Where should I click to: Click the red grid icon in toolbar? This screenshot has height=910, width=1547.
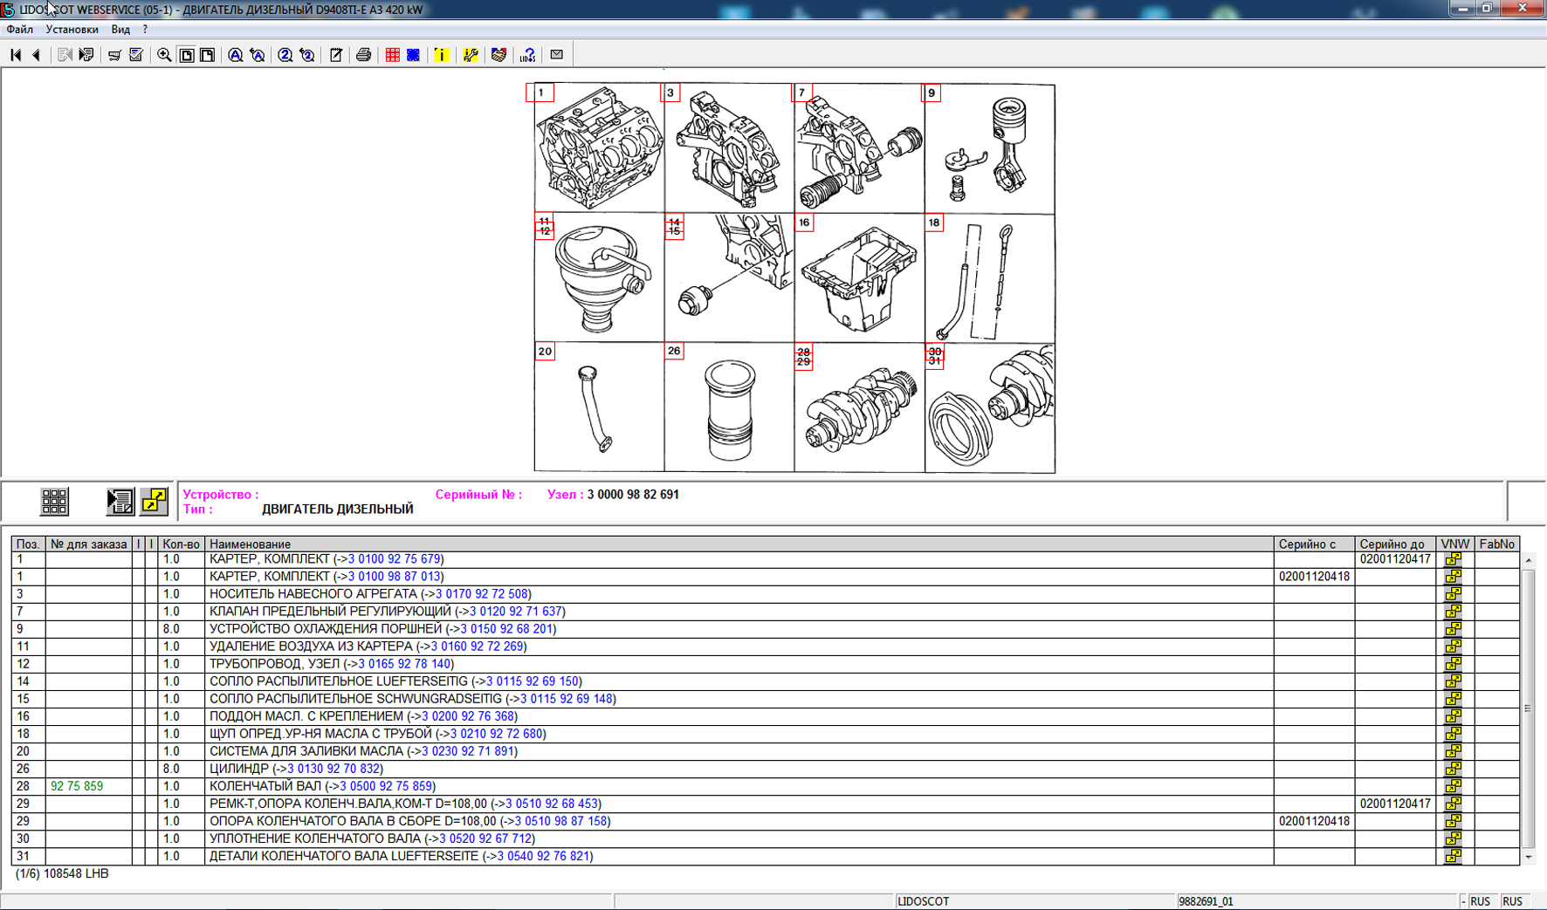point(392,55)
